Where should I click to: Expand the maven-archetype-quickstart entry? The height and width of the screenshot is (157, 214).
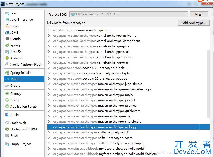click(49, 111)
